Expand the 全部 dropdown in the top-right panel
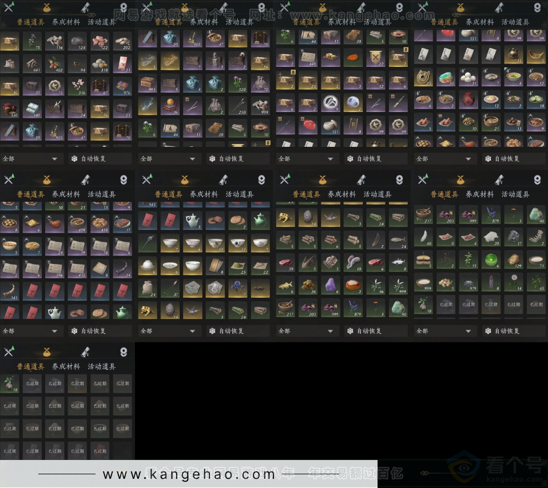 click(445, 159)
